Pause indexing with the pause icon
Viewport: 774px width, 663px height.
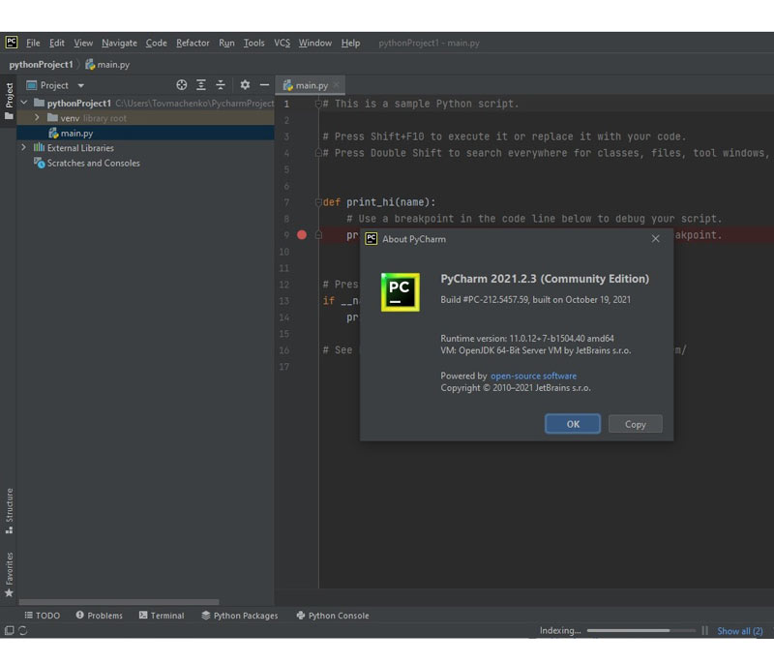click(x=705, y=630)
